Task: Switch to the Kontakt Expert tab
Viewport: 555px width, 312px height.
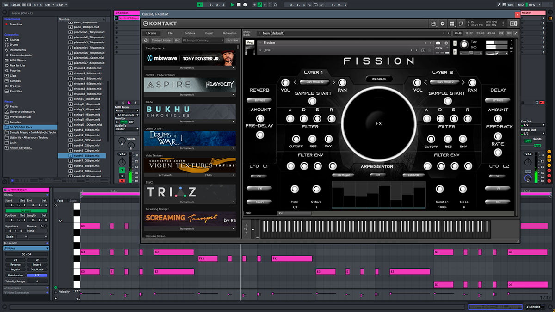Action: 210,33
